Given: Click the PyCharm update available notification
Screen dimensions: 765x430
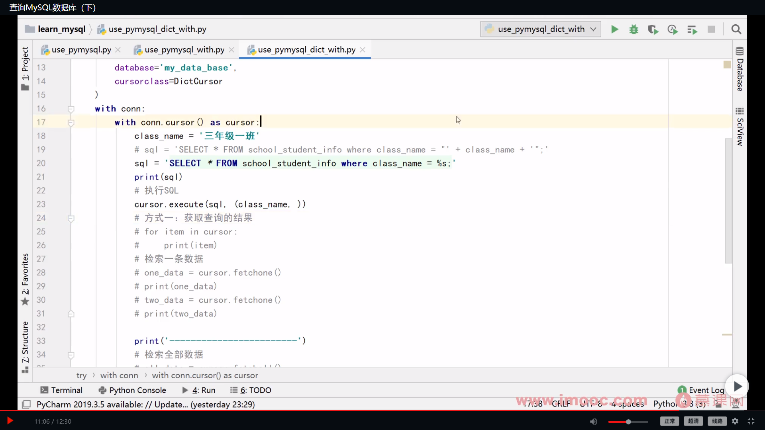Looking at the screenshot, I should [x=145, y=405].
